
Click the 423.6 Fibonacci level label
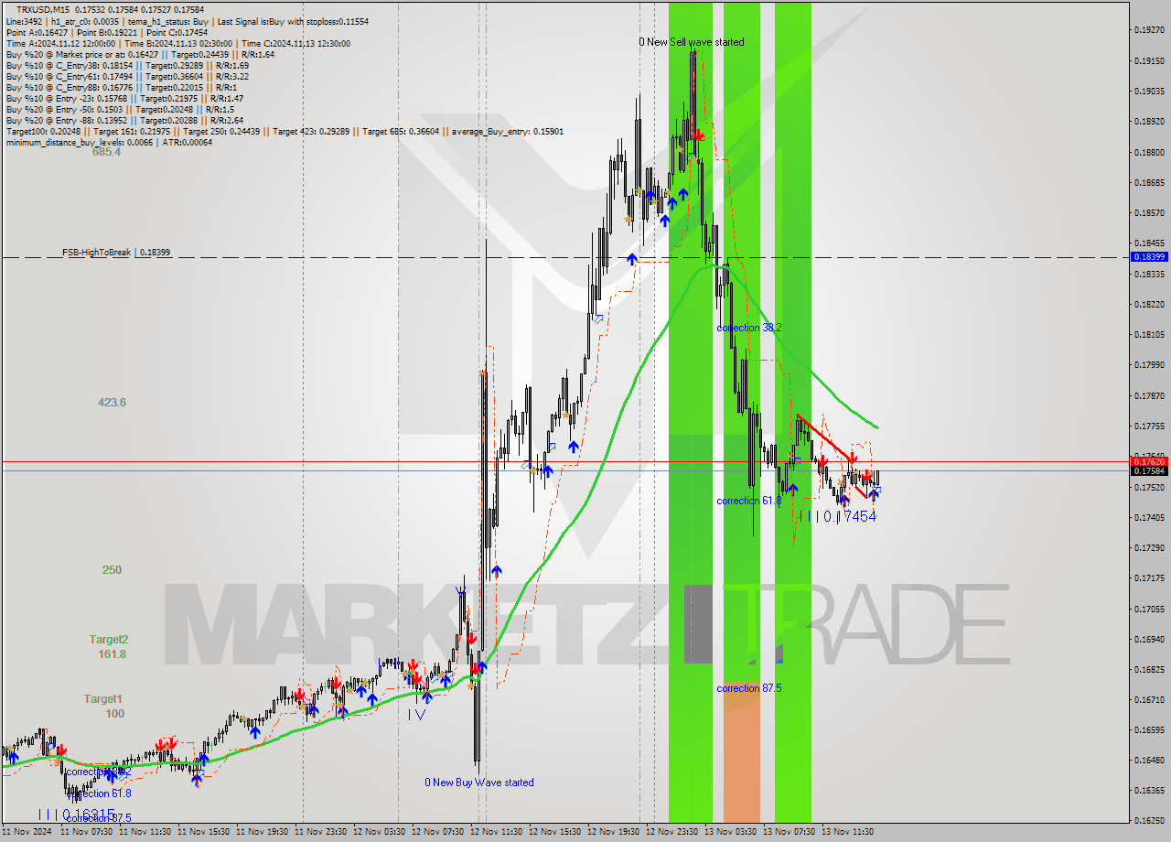click(x=112, y=403)
